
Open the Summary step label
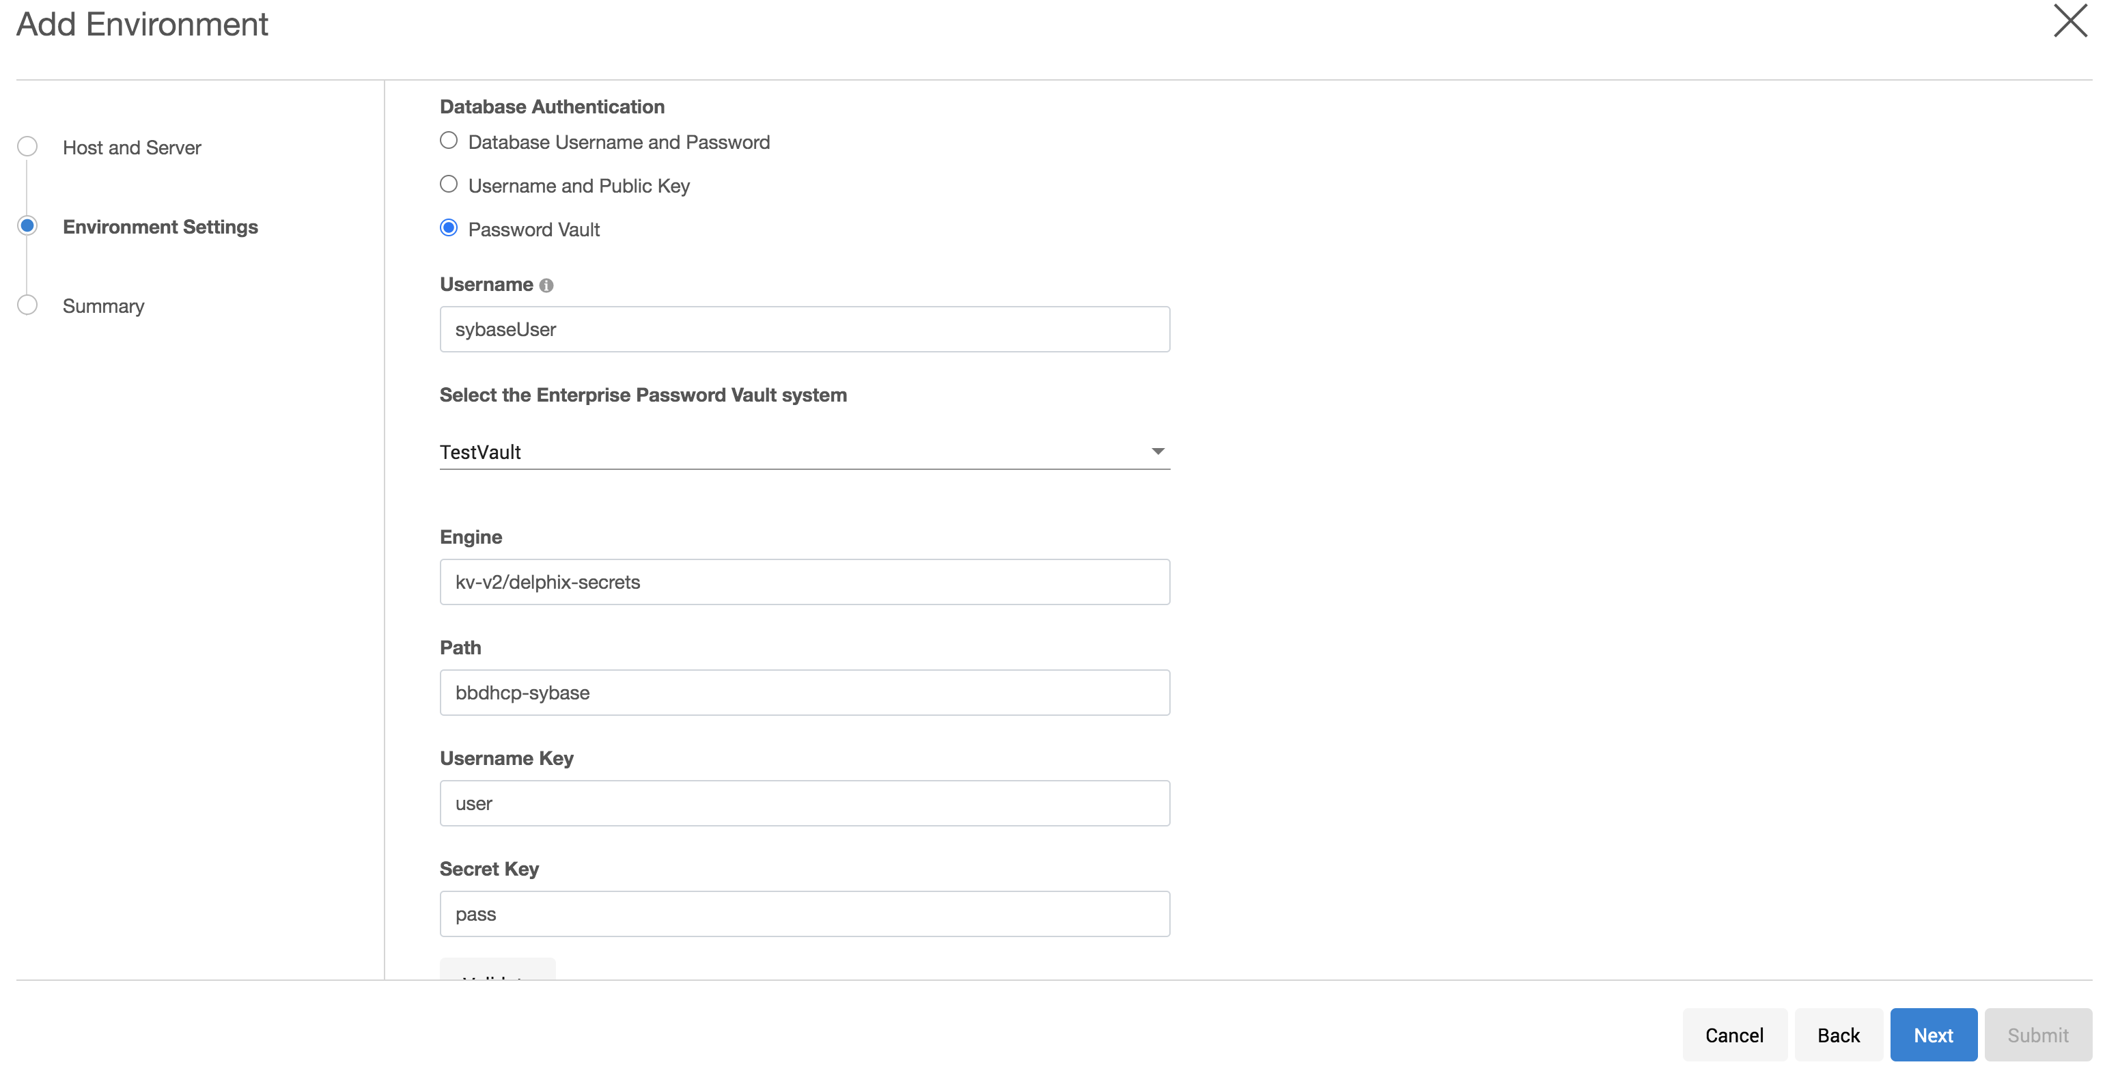[x=104, y=307]
